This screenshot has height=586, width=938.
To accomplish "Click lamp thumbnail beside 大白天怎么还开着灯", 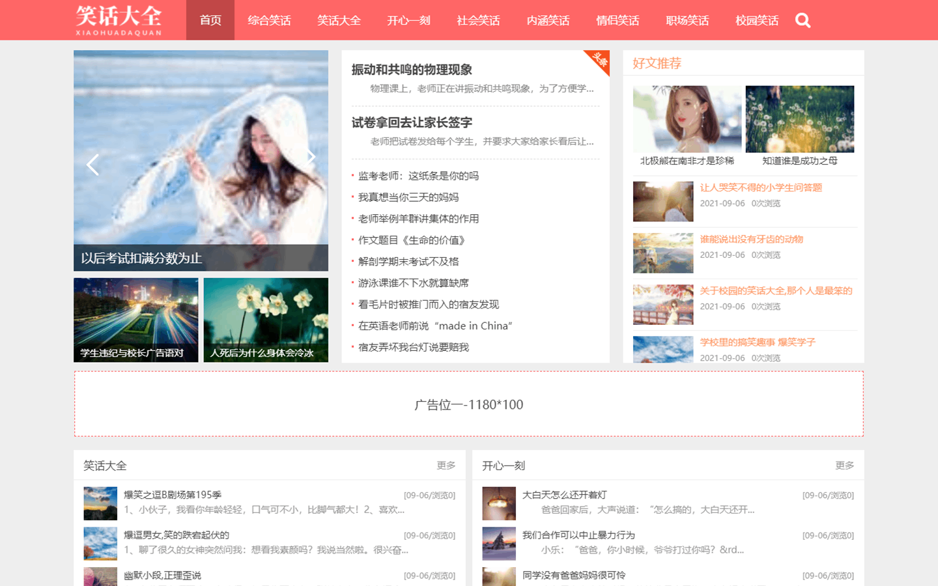I will click(499, 503).
